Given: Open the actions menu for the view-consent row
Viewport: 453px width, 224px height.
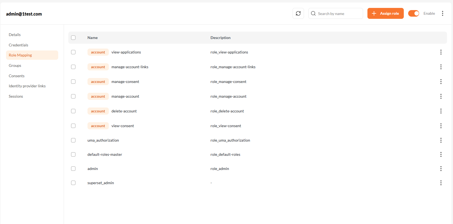Looking at the screenshot, I should [x=441, y=126].
